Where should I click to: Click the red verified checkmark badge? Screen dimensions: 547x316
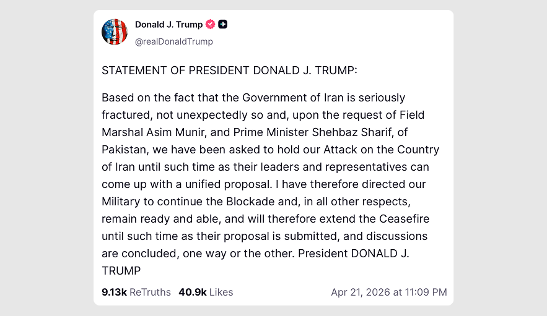click(211, 25)
